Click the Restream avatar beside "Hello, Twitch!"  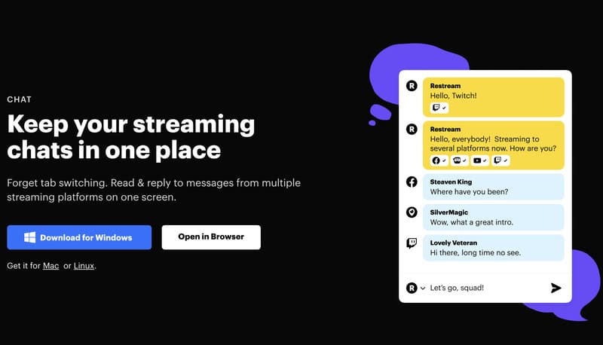coord(412,86)
